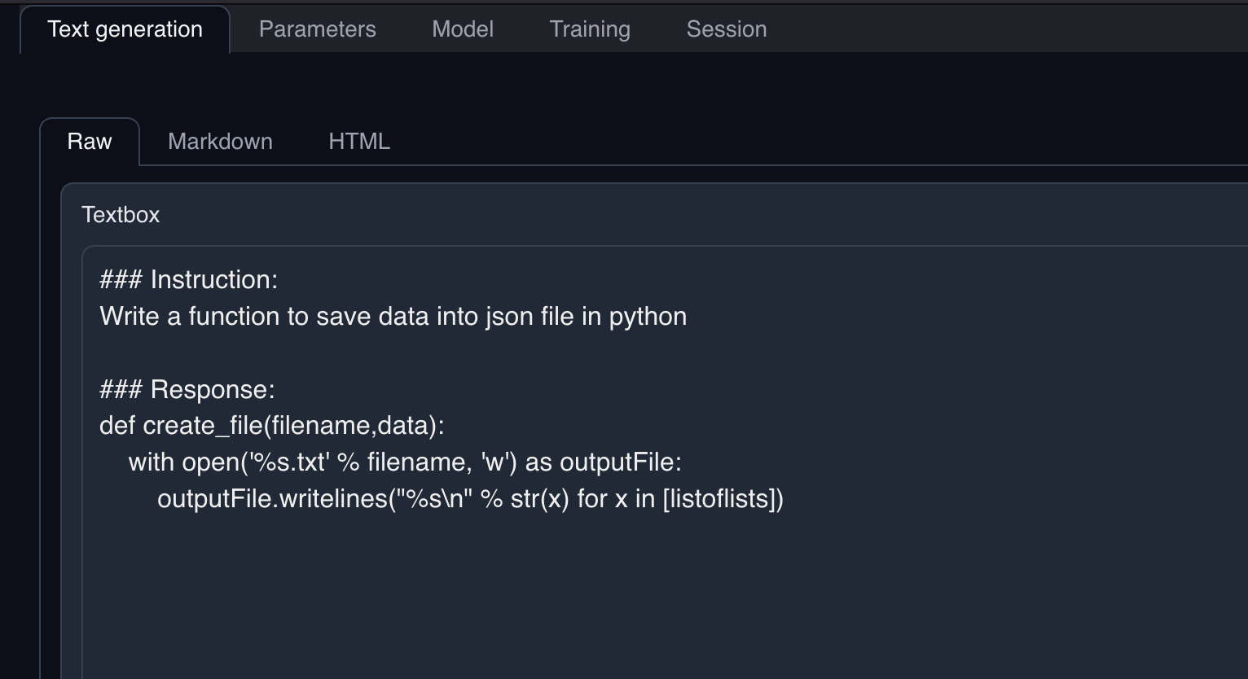This screenshot has width=1248, height=679.
Task: View output as Markdown
Action: point(220,141)
